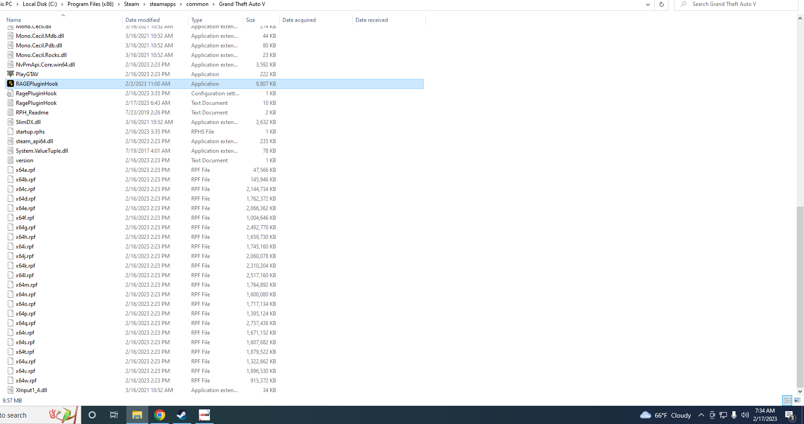Select the x64t.rpf file name

[x=25, y=352]
